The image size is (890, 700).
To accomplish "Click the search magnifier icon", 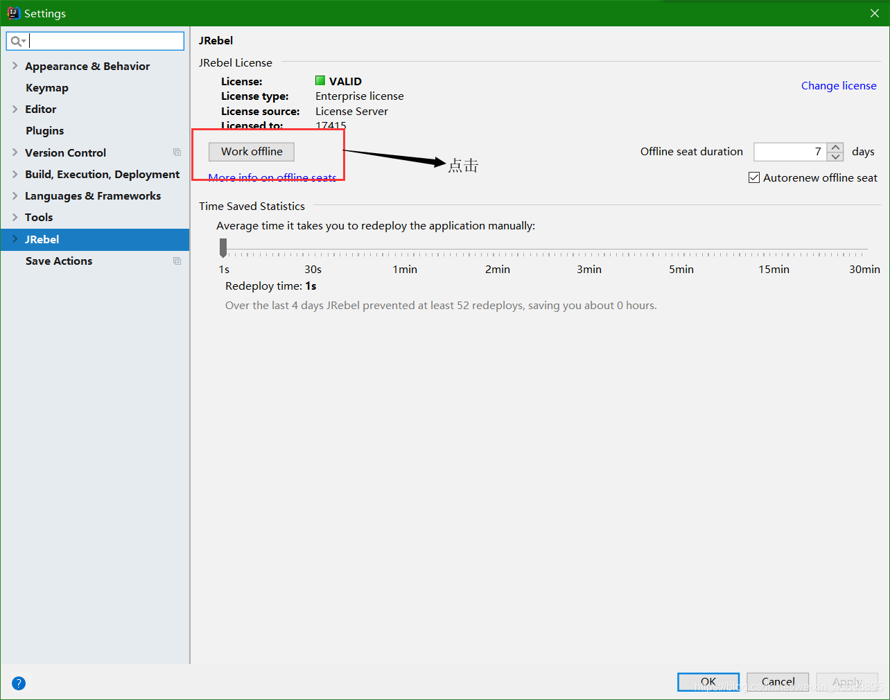I will point(17,42).
